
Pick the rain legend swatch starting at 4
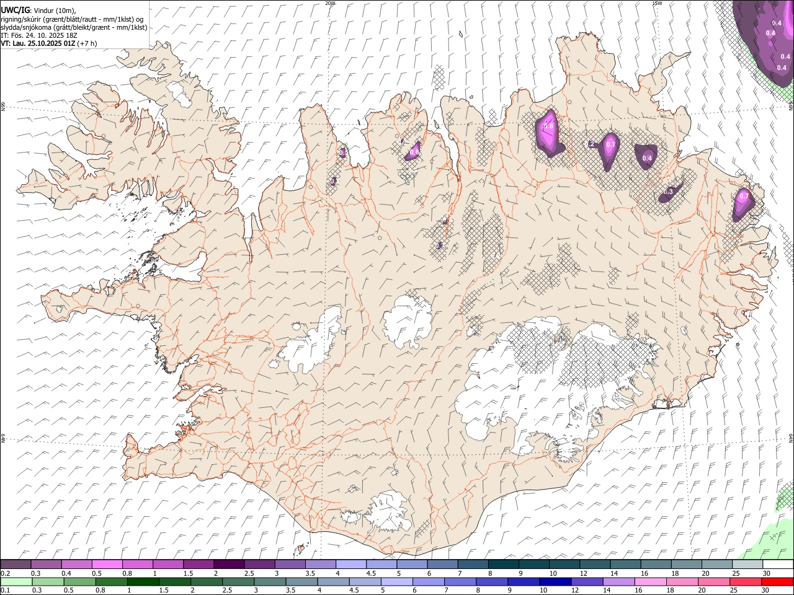coord(333,581)
